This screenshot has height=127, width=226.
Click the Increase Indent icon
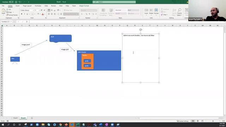coord(61,14)
